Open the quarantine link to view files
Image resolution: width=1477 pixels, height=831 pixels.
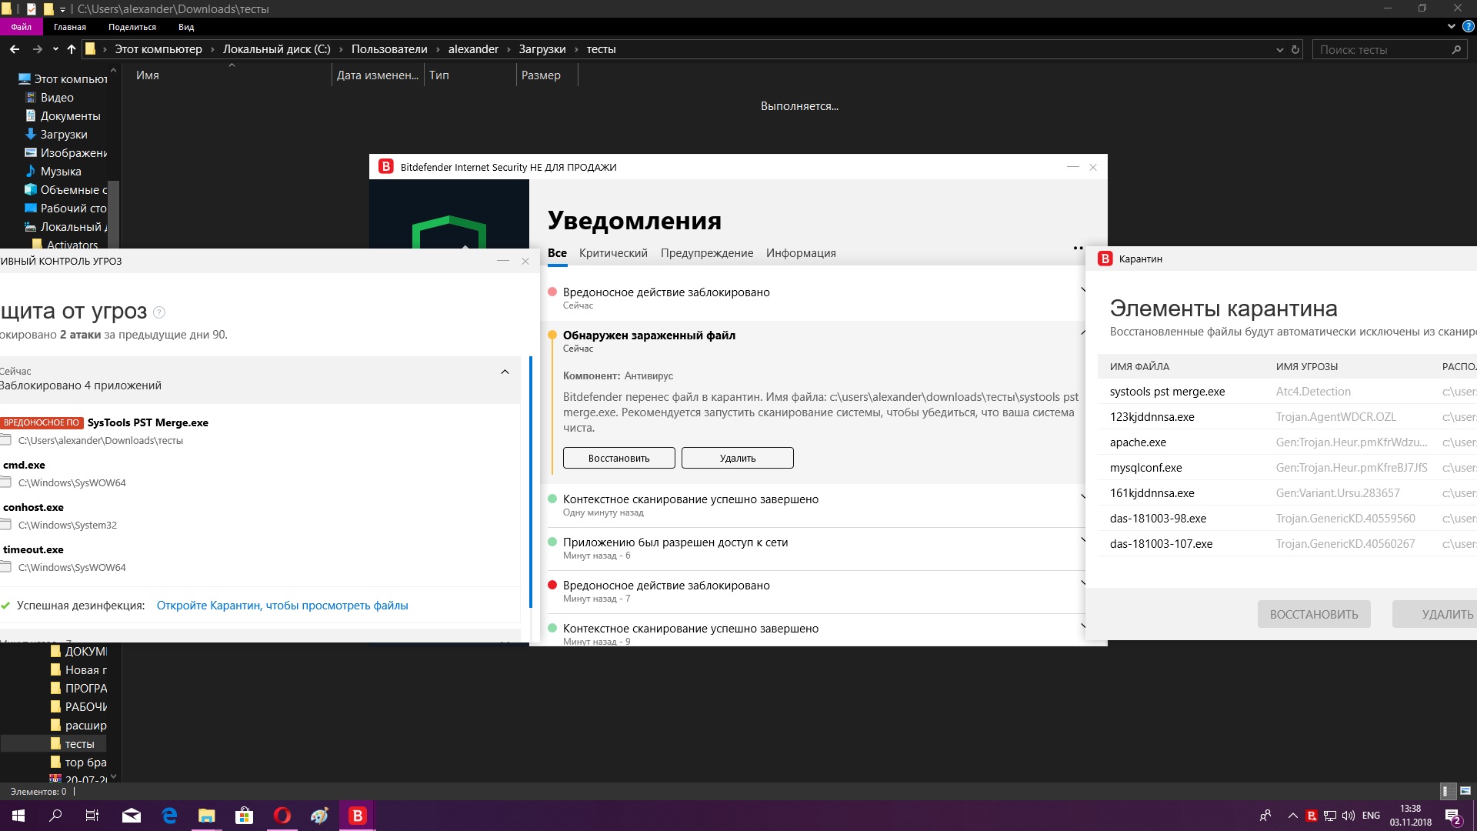point(282,606)
